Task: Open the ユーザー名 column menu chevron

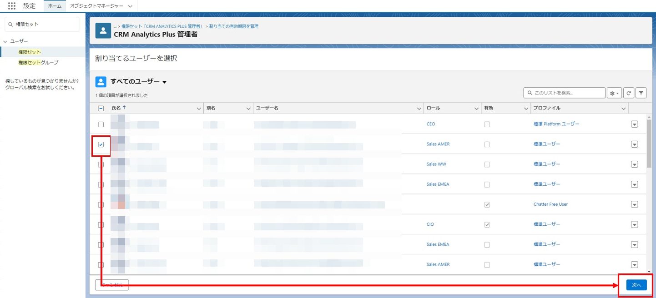Action: (419, 108)
